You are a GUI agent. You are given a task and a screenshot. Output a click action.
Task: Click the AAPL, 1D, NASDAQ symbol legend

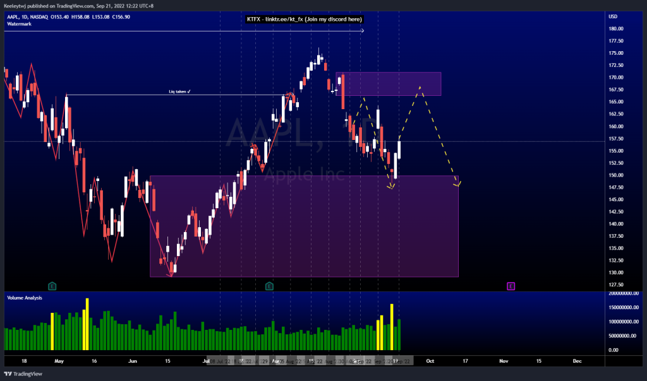pyautogui.click(x=27, y=17)
